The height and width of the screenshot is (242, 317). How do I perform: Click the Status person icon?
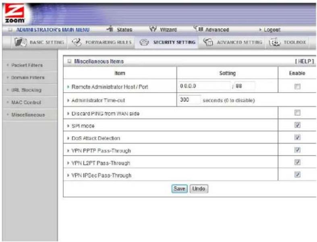(110, 29)
